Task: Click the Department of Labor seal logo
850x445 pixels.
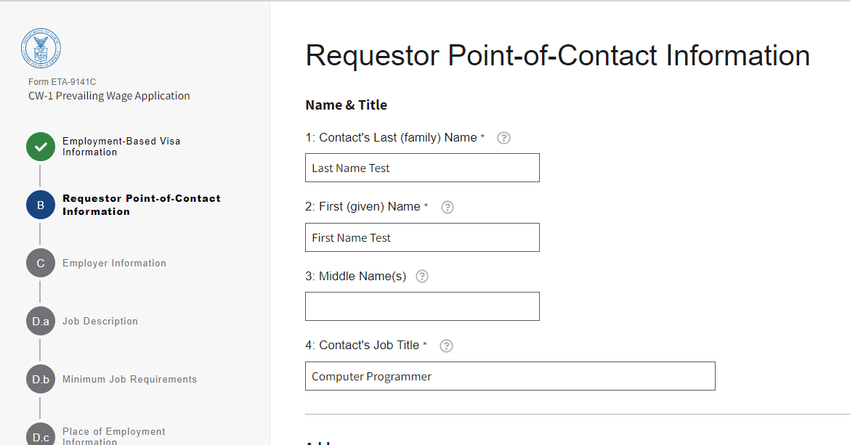Action: pyautogui.click(x=41, y=49)
